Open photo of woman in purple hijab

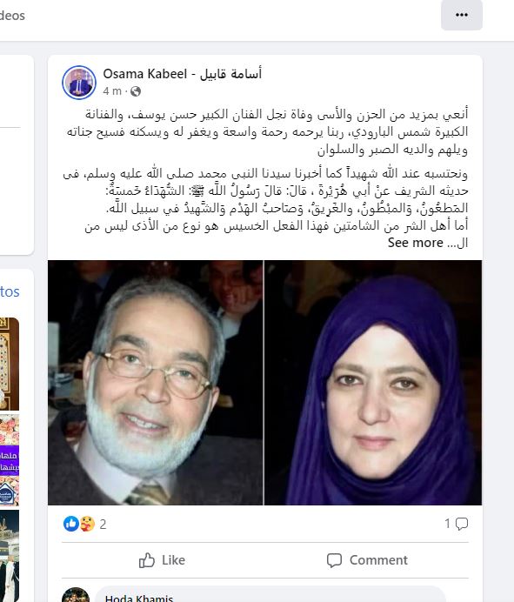pyautogui.click(x=373, y=383)
